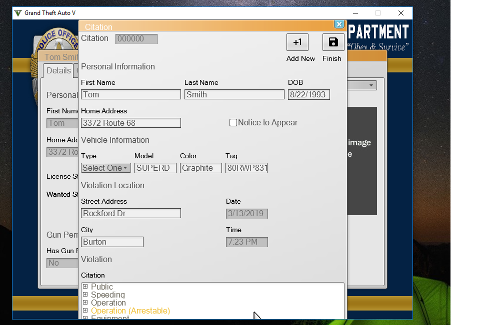The image size is (480, 325).
Task: Expand the Public citation category
Action: [x=85, y=287]
